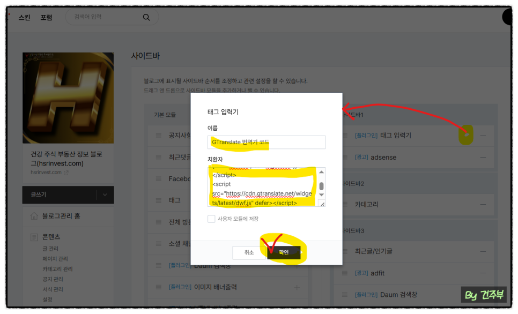
Task: Click the drag handle of 최근댓글 module
Action: (x=159, y=157)
